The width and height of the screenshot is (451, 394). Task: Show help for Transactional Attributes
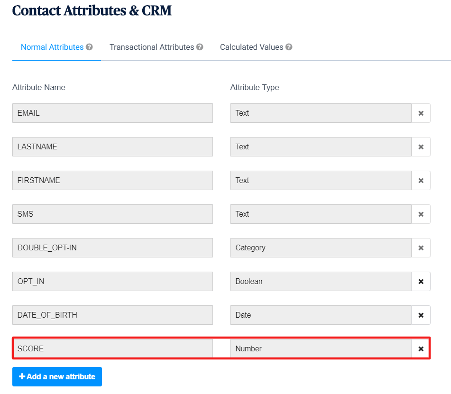click(x=200, y=47)
